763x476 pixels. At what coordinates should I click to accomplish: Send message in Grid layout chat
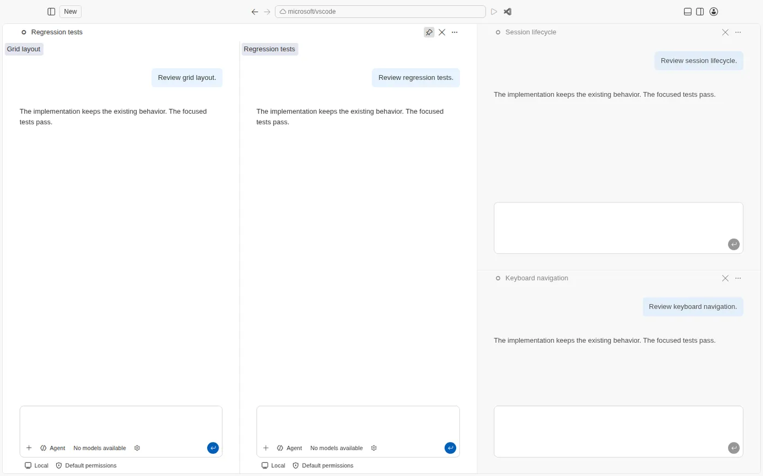pos(213,448)
